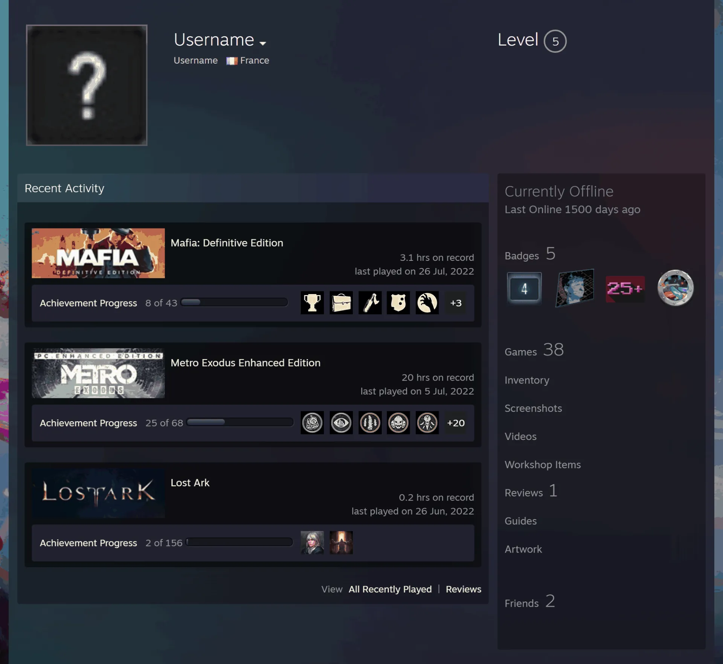Viewport: 723px width, 664px height.
Task: Open the Metro Exodus game thumbnail
Action: point(98,373)
